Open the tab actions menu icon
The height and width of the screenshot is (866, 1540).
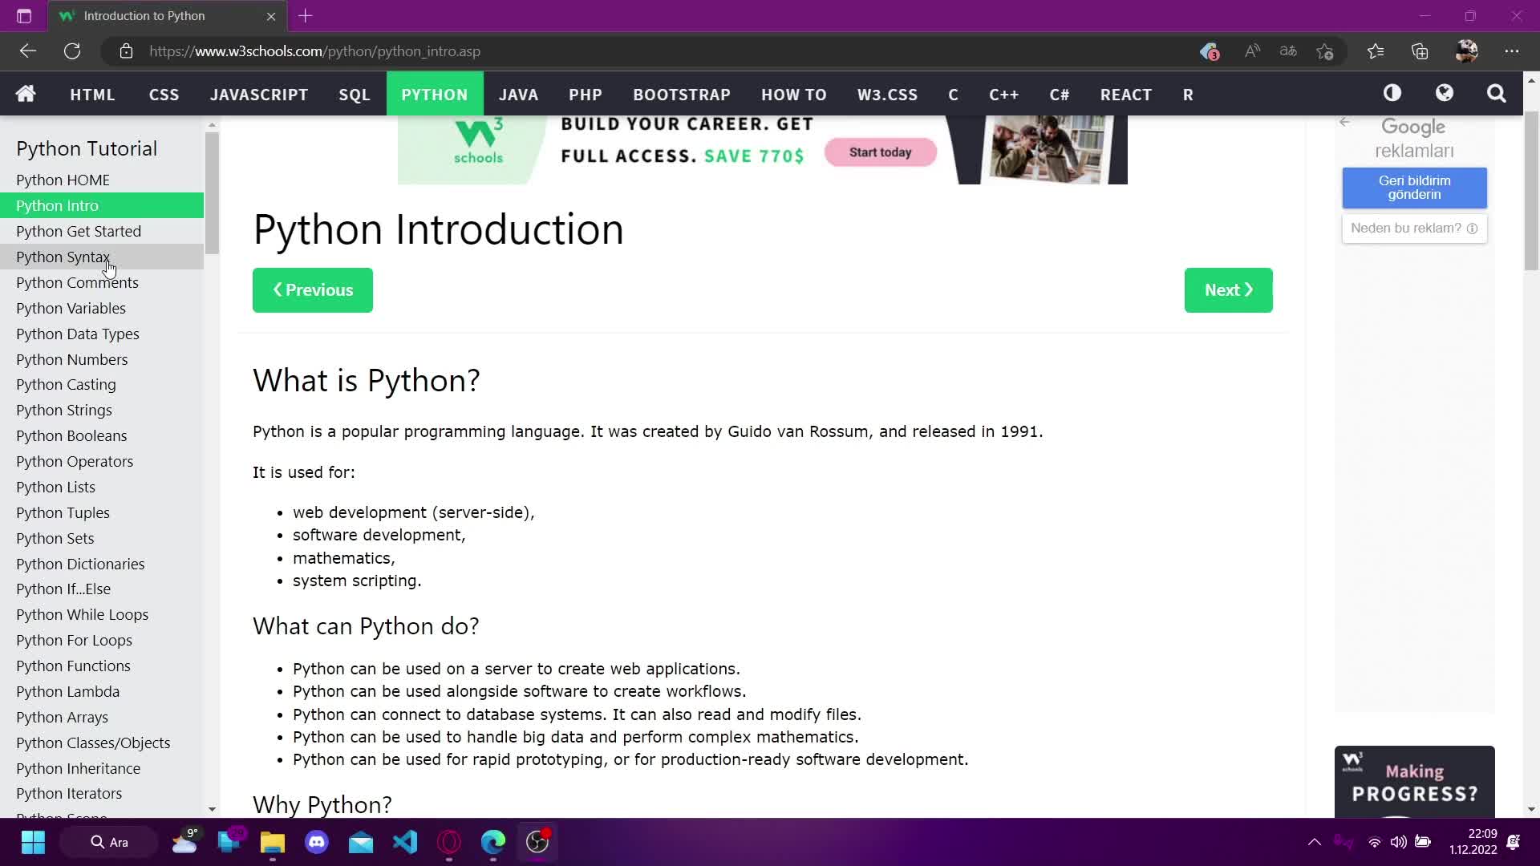[x=24, y=16]
